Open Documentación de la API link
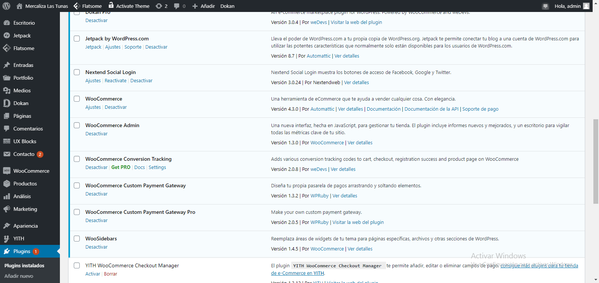Screen dimensions: 599x283 point(431,109)
